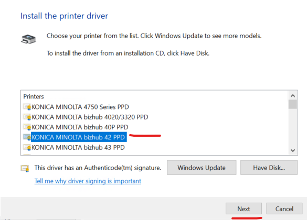Cancel the printer driver installation
The width and height of the screenshot is (307, 220).
pyautogui.click(x=284, y=208)
